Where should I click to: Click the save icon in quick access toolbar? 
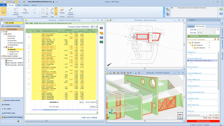pos(10,2)
